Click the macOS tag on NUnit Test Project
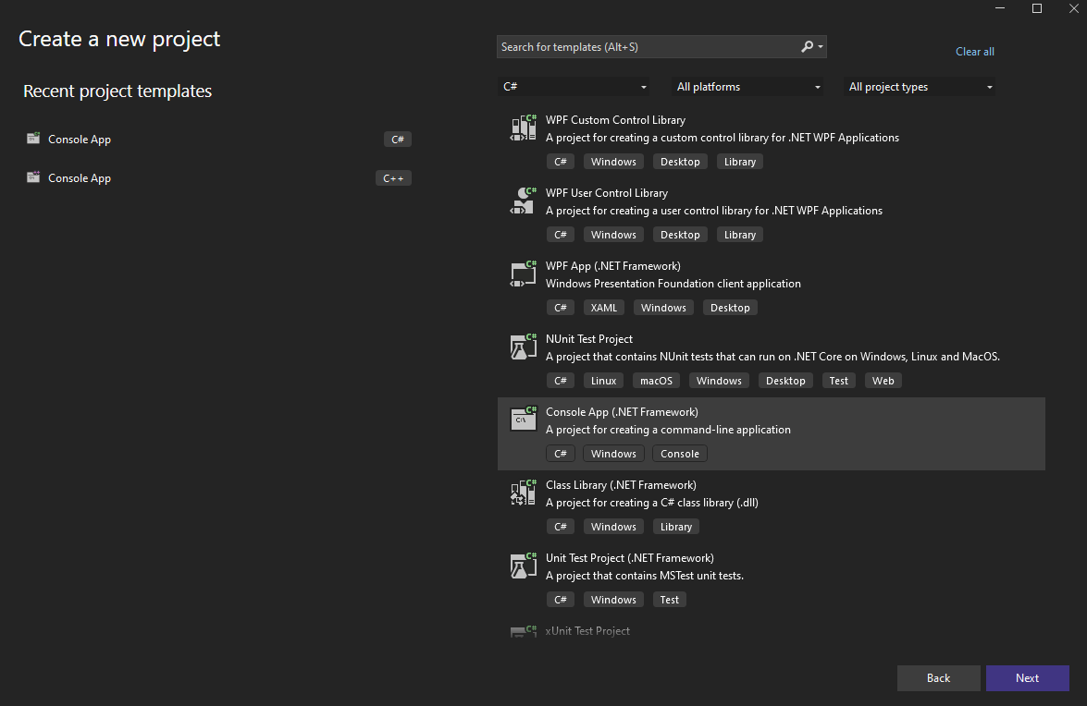The width and height of the screenshot is (1087, 706). point(657,381)
